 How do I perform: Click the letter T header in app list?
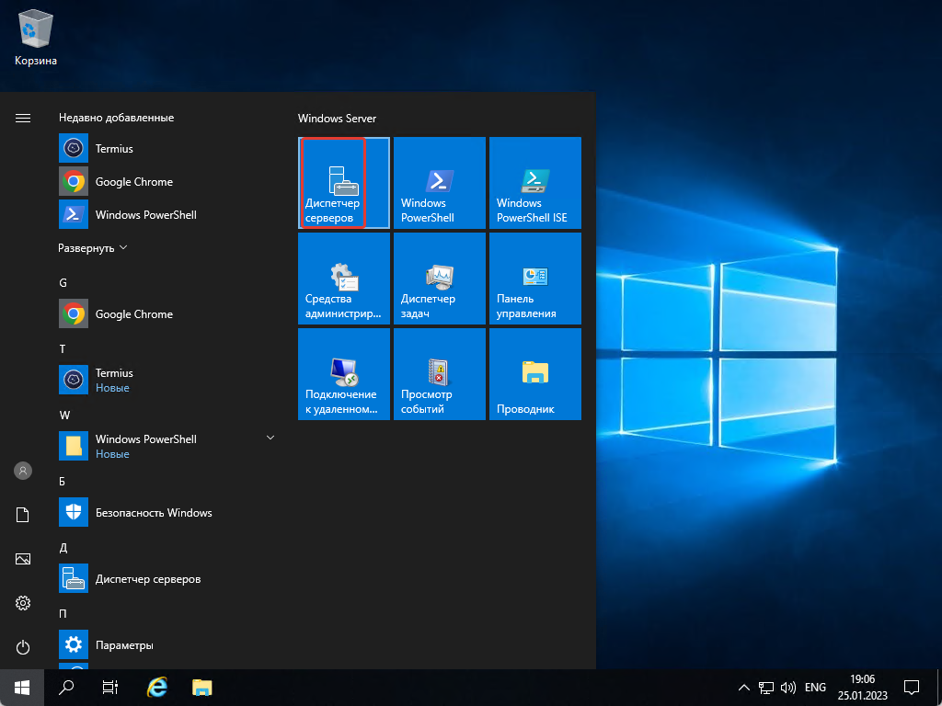coord(63,348)
